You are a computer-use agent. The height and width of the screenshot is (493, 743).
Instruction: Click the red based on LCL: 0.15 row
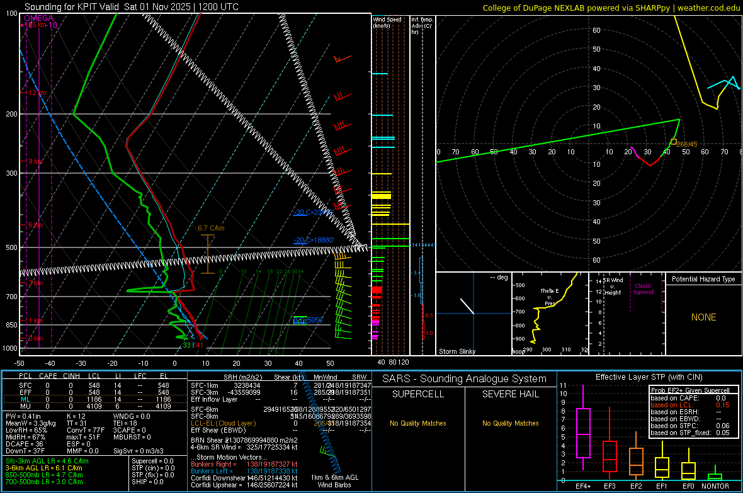[690, 405]
